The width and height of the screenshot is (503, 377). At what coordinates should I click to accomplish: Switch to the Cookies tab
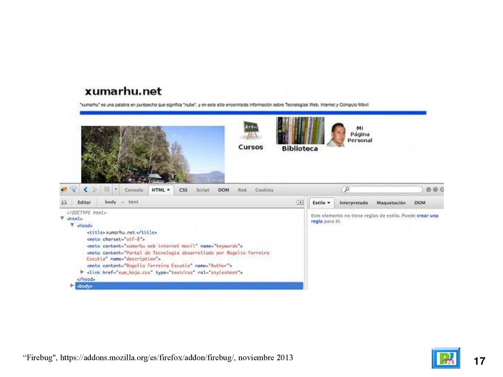click(264, 190)
